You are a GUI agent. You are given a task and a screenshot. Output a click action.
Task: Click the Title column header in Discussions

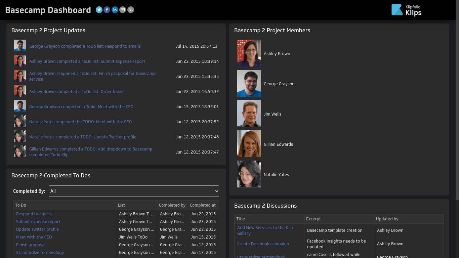[x=269, y=219]
